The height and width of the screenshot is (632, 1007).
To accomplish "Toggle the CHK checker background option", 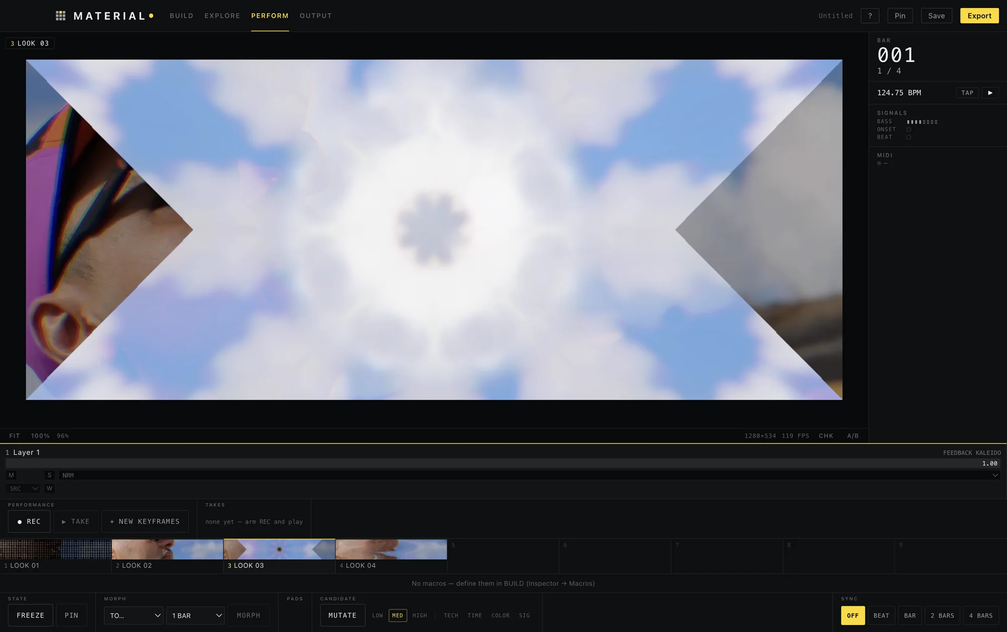I will point(826,436).
